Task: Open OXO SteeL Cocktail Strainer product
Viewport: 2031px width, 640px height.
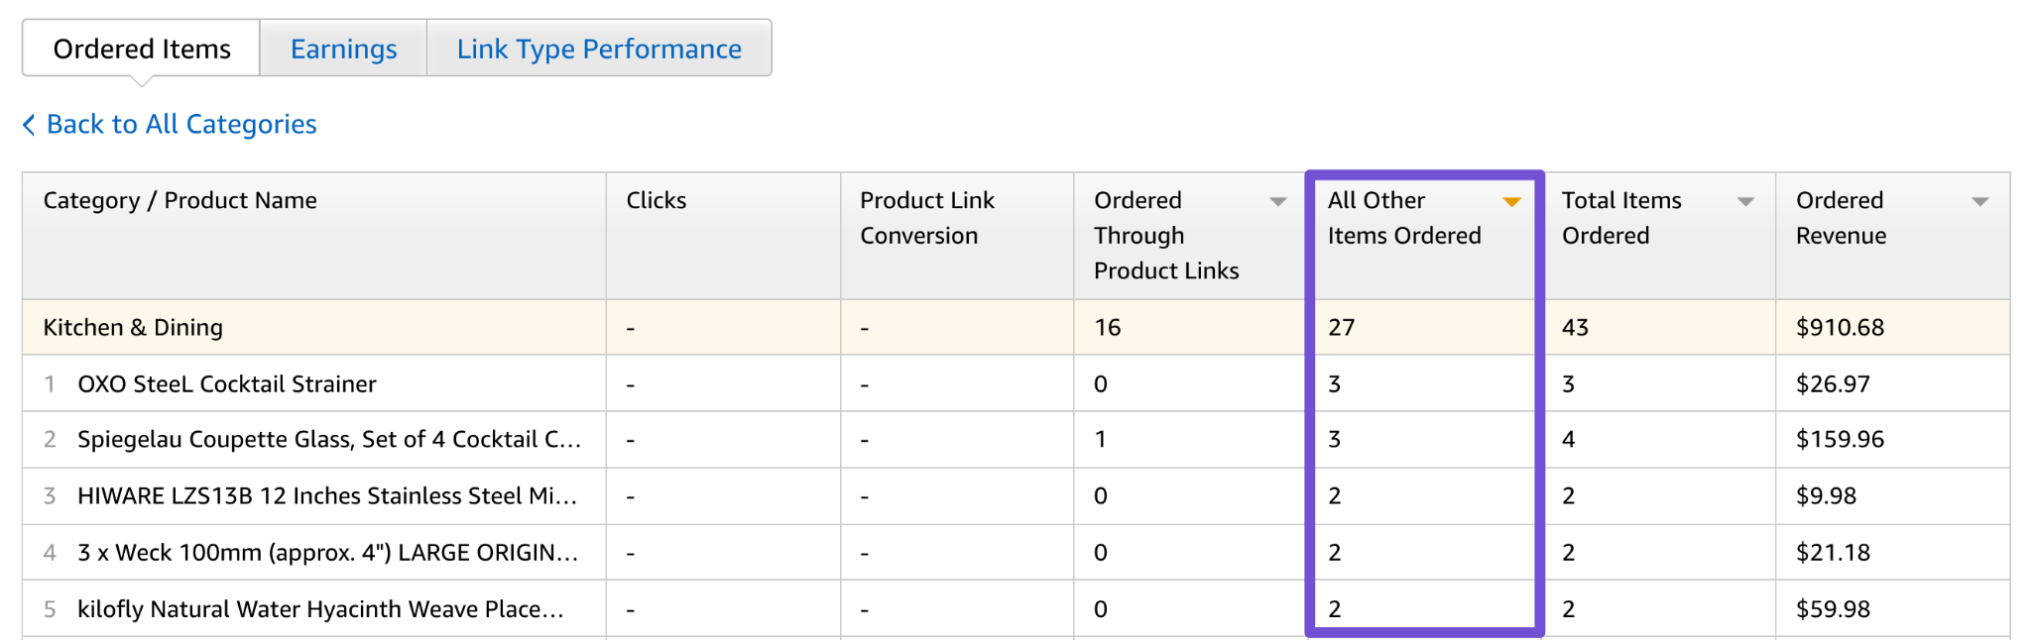Action: tap(227, 383)
